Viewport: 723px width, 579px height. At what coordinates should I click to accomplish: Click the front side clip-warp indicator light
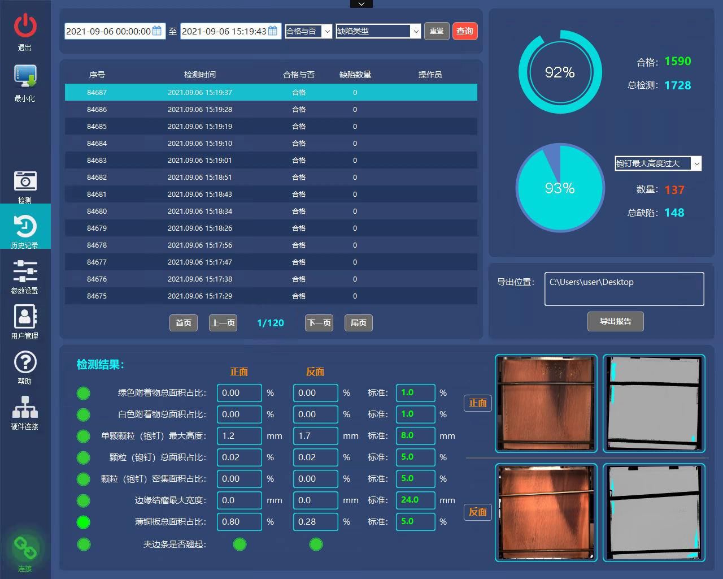click(x=239, y=545)
